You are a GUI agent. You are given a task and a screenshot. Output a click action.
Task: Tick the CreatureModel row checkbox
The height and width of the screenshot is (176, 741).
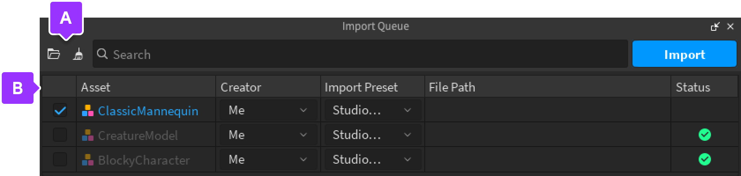[x=60, y=135]
